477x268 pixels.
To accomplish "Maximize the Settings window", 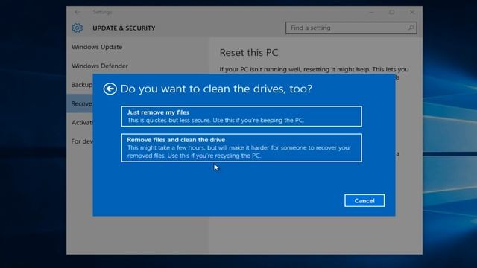I will pos(391,12).
